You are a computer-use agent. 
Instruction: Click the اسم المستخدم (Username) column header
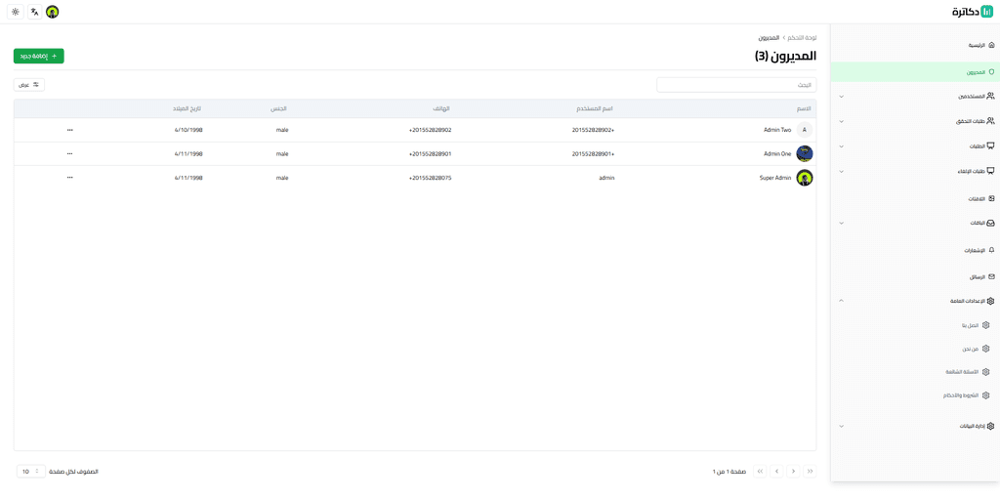[594, 108]
